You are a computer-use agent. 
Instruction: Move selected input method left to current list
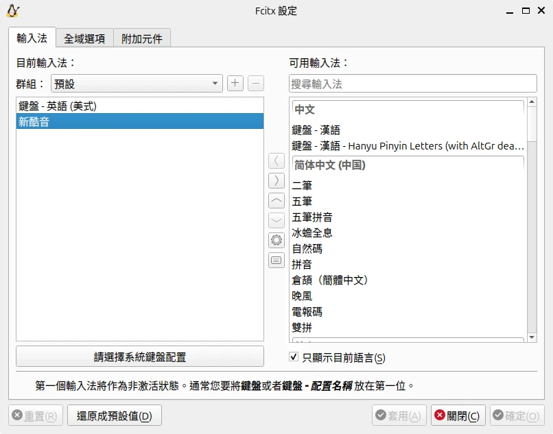coord(276,160)
